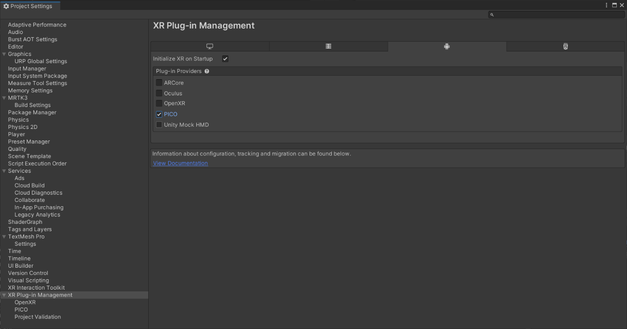The height and width of the screenshot is (329, 627).
Task: Select Cloud Build service
Action: point(30,185)
